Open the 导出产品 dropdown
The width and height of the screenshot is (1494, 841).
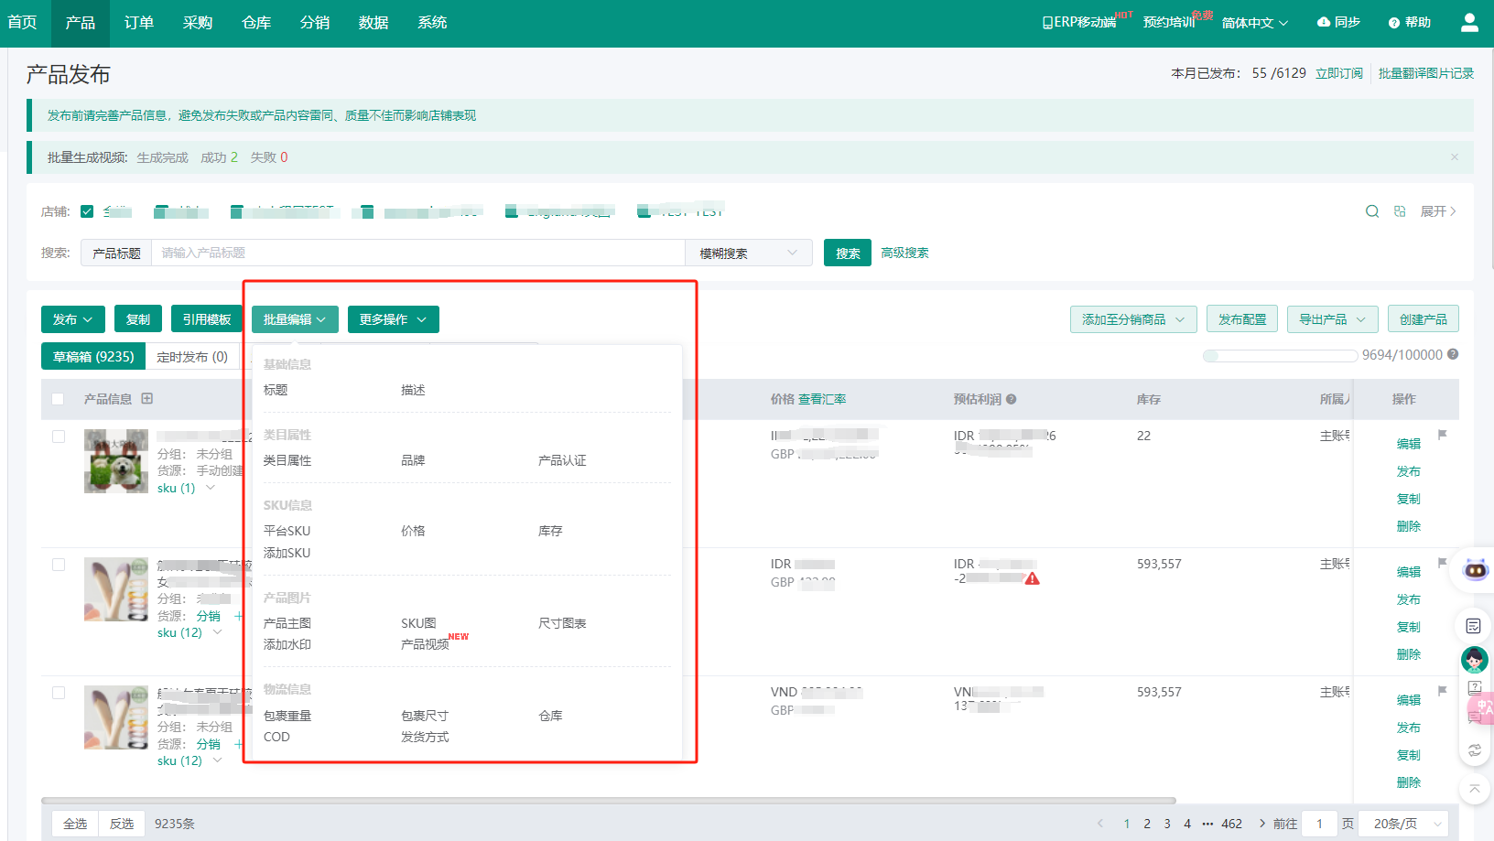pos(1333,319)
